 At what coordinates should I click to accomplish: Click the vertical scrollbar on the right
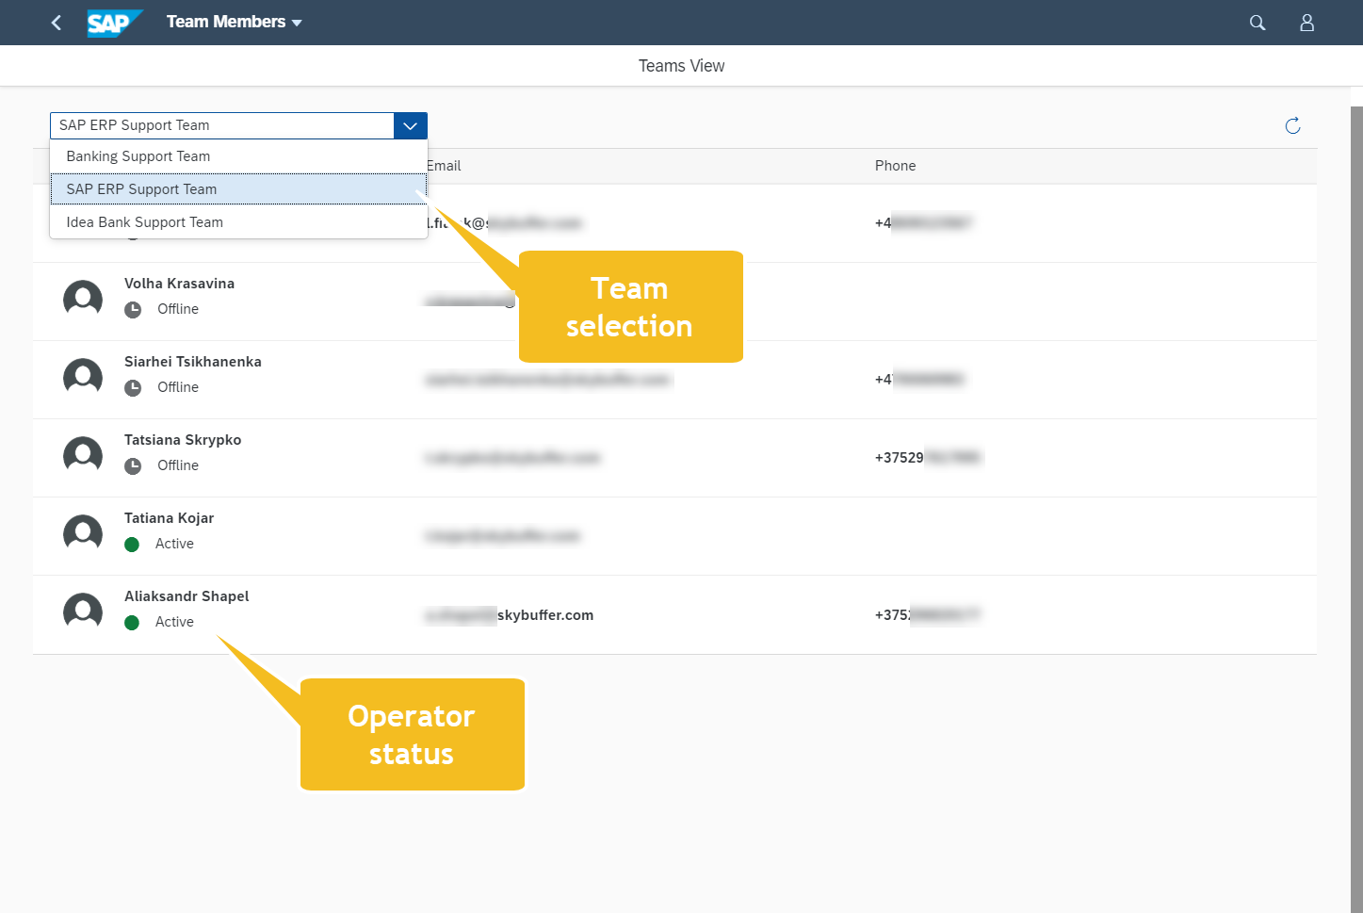pyautogui.click(x=1356, y=509)
